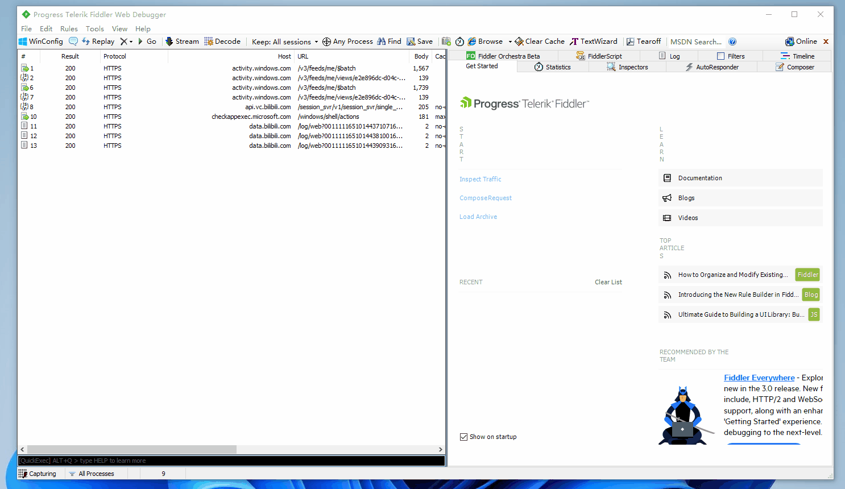Open the TextWizard tool
845x489 pixels.
point(594,42)
